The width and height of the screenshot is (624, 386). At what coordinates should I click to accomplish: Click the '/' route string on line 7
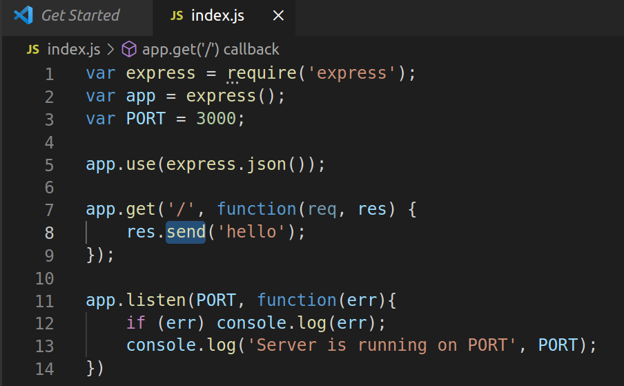[181, 209]
